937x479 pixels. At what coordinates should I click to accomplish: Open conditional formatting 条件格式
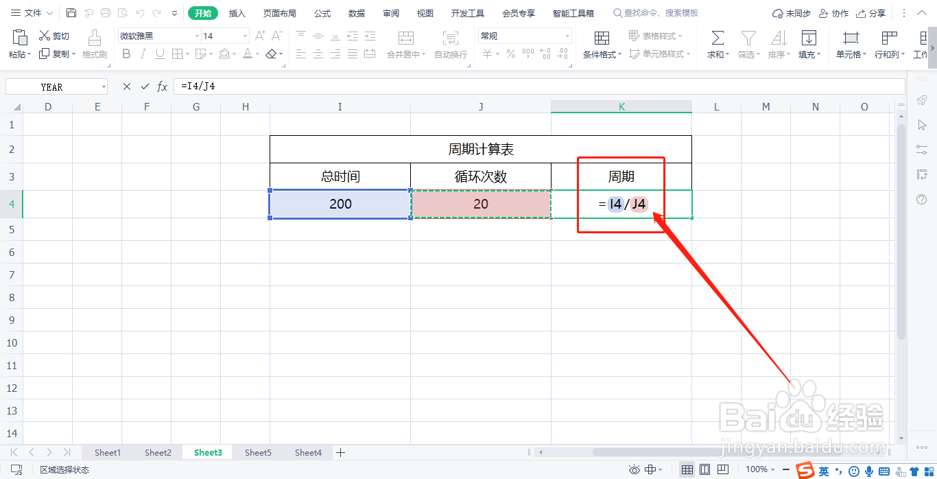[x=601, y=44]
